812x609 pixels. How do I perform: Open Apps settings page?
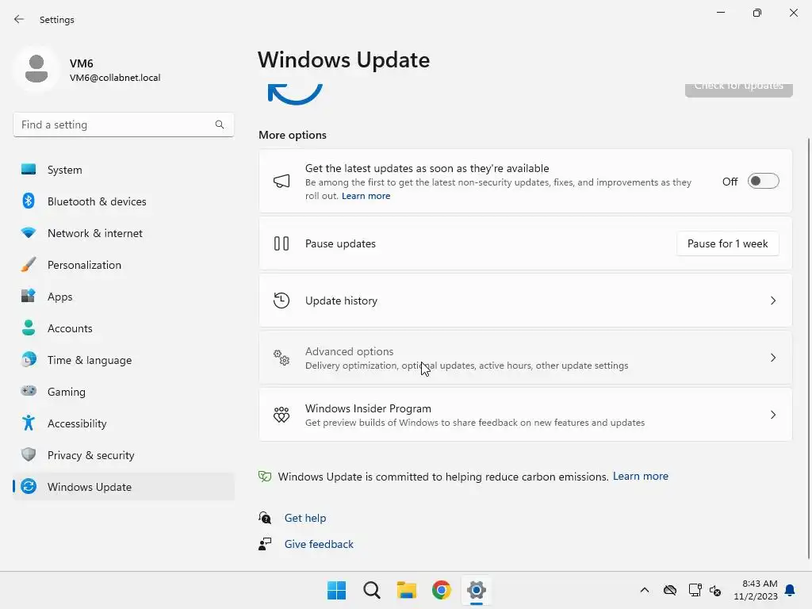[124, 297]
